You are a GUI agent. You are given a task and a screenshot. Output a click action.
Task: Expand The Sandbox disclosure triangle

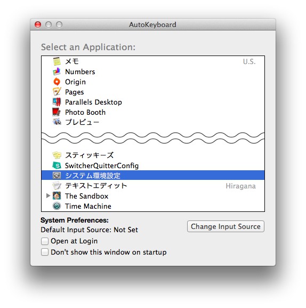[48, 196]
